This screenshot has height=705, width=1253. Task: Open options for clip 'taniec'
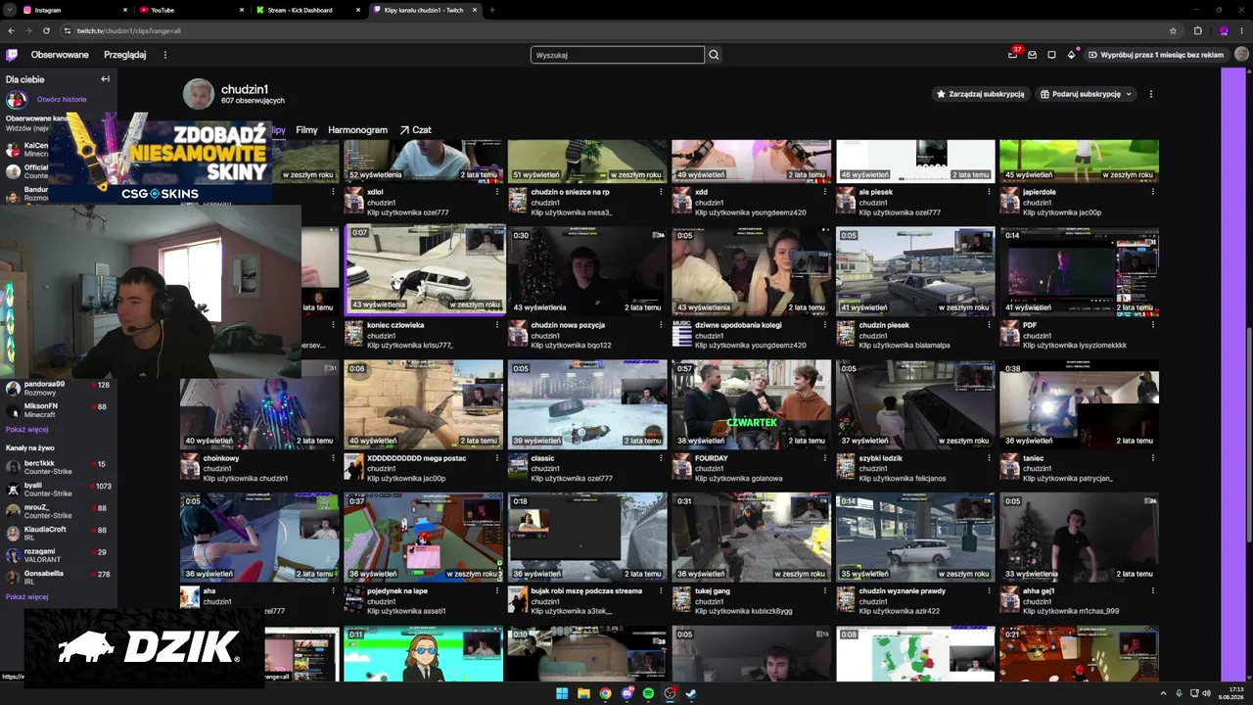[x=1152, y=458]
